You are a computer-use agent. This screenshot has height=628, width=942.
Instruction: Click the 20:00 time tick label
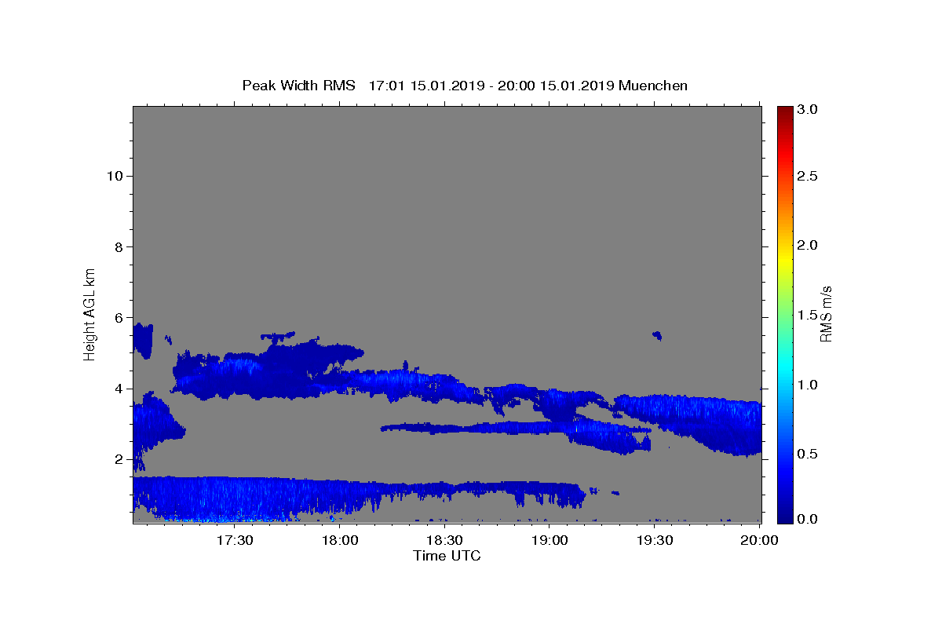(759, 540)
